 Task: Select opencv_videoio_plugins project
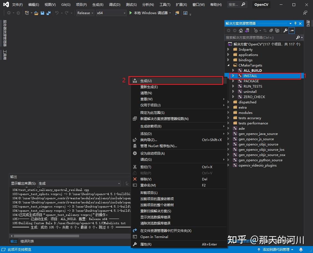(258, 165)
